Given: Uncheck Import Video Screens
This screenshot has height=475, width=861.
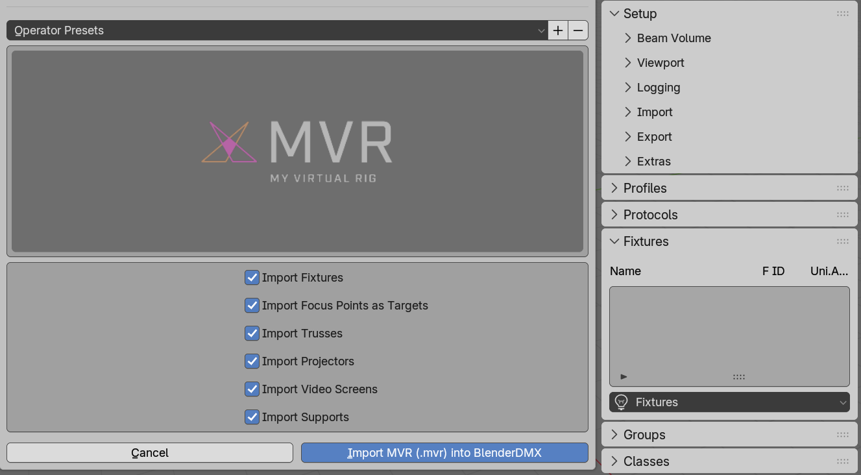Looking at the screenshot, I should pos(252,389).
